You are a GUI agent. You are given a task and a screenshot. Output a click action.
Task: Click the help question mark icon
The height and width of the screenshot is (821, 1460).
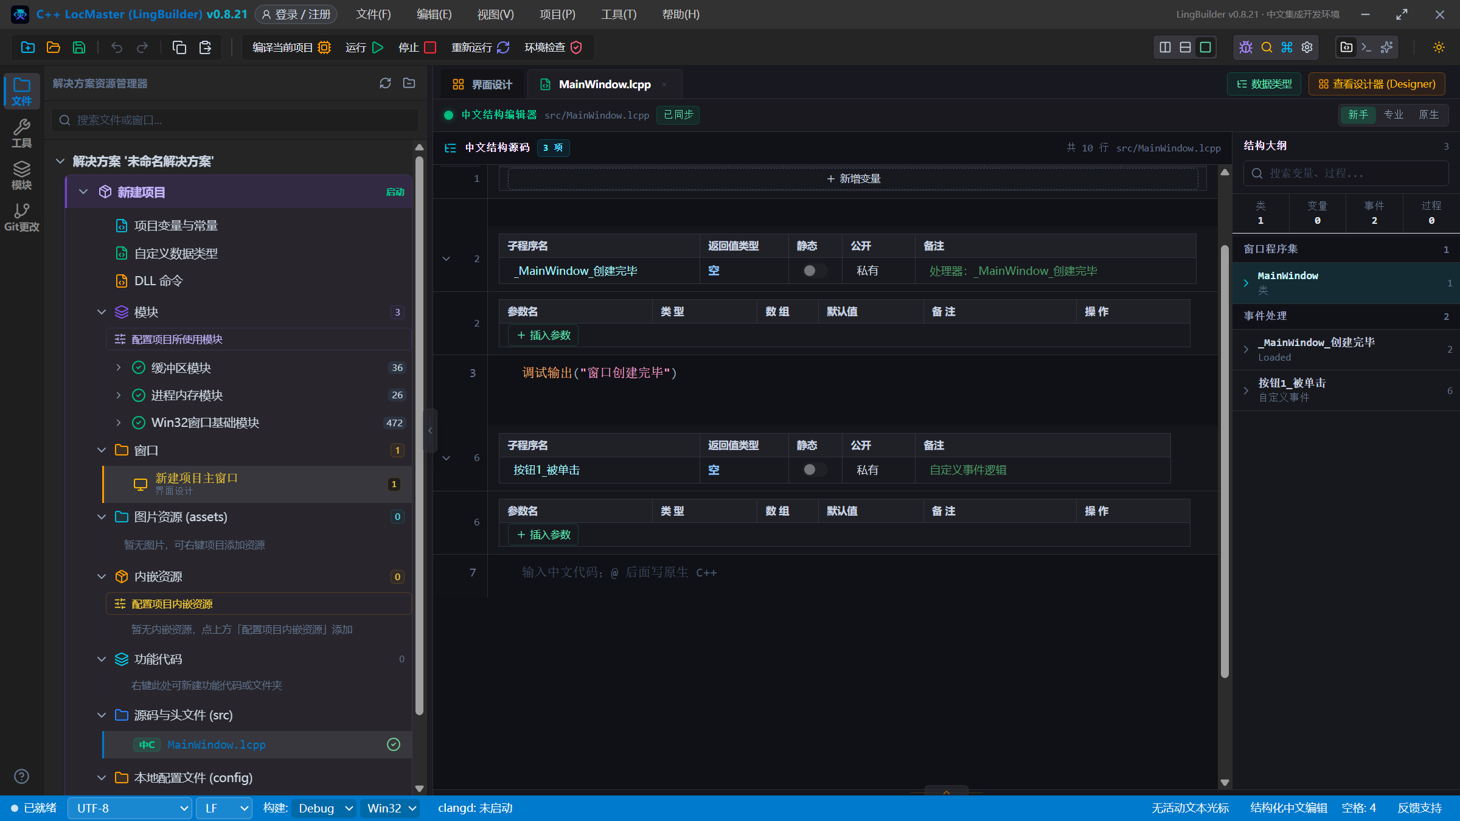[21, 776]
